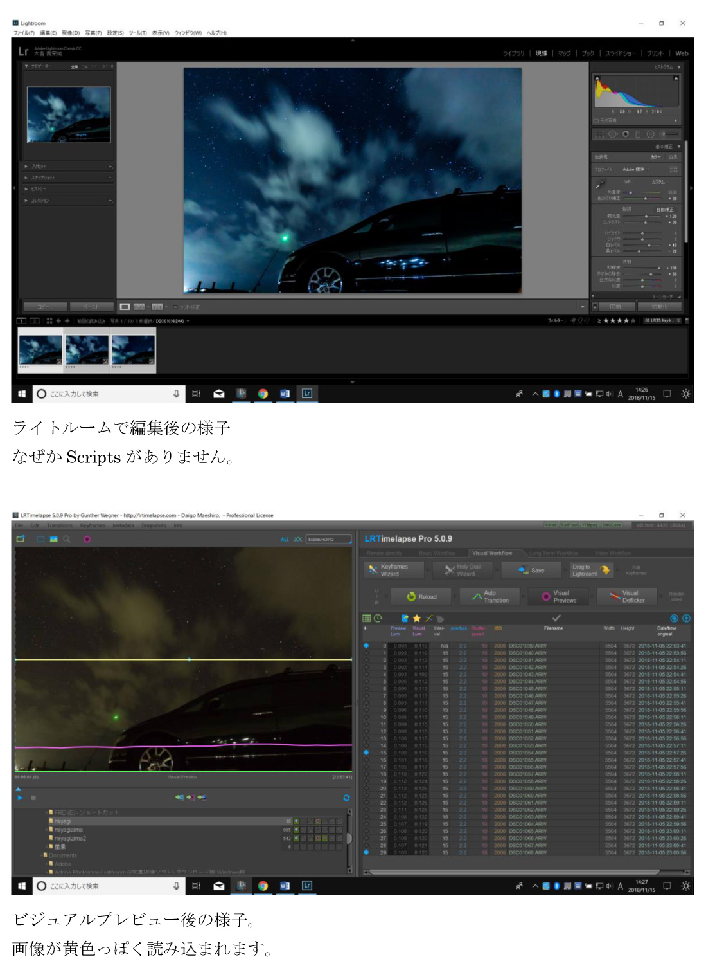Toggle the ALL button in LRTimelapse preview toolbar

(x=285, y=539)
